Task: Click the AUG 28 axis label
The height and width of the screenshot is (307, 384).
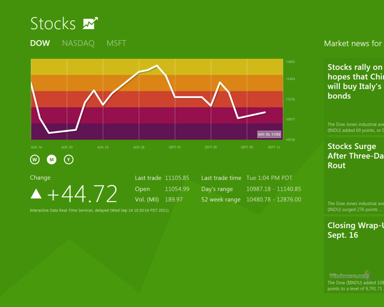Action: click(139, 147)
